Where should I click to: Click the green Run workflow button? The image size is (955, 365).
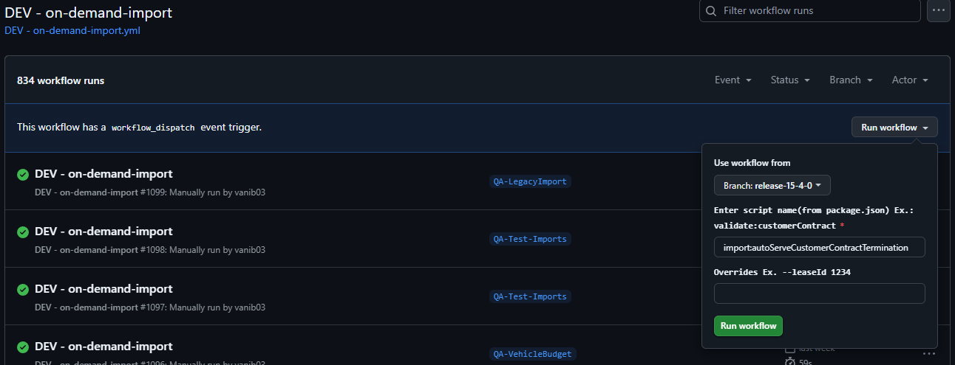click(748, 325)
